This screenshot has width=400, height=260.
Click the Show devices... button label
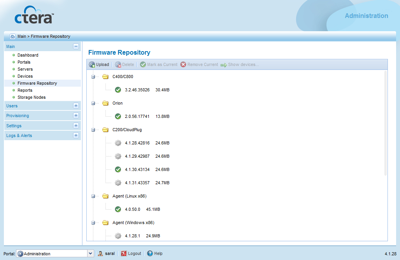pos(243,64)
